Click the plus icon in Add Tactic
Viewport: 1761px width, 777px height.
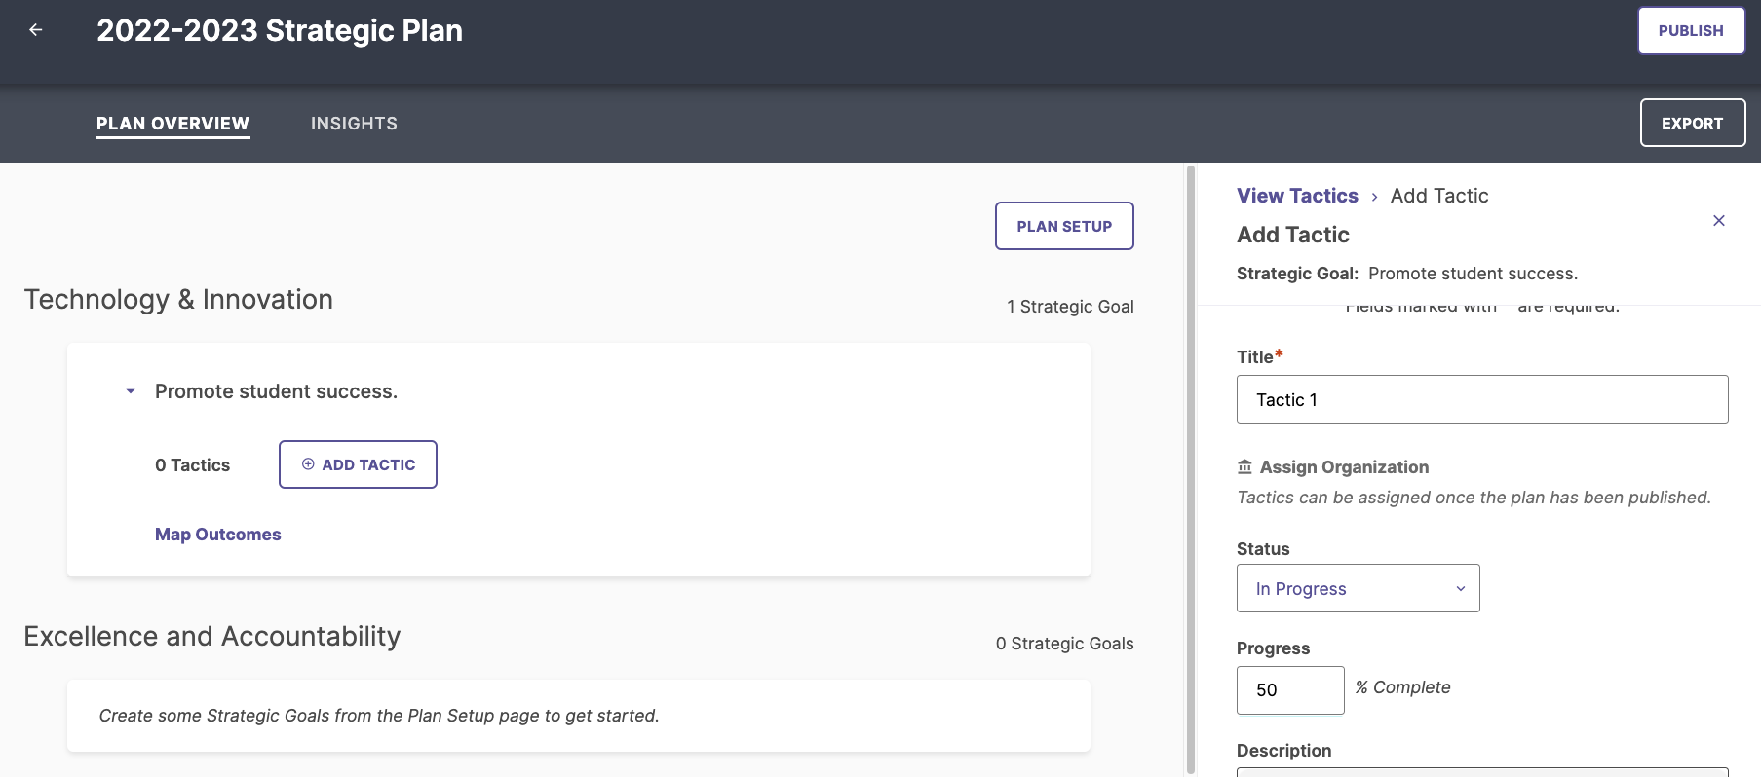308,464
